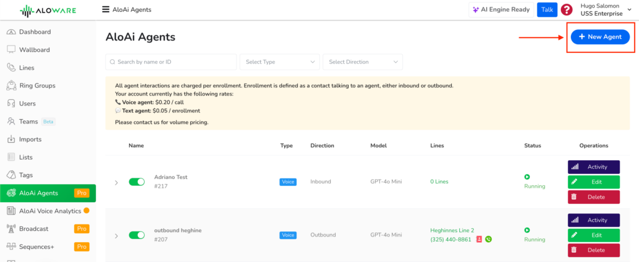Delete the outbound heghine agent
The image size is (639, 262).
pos(594,250)
